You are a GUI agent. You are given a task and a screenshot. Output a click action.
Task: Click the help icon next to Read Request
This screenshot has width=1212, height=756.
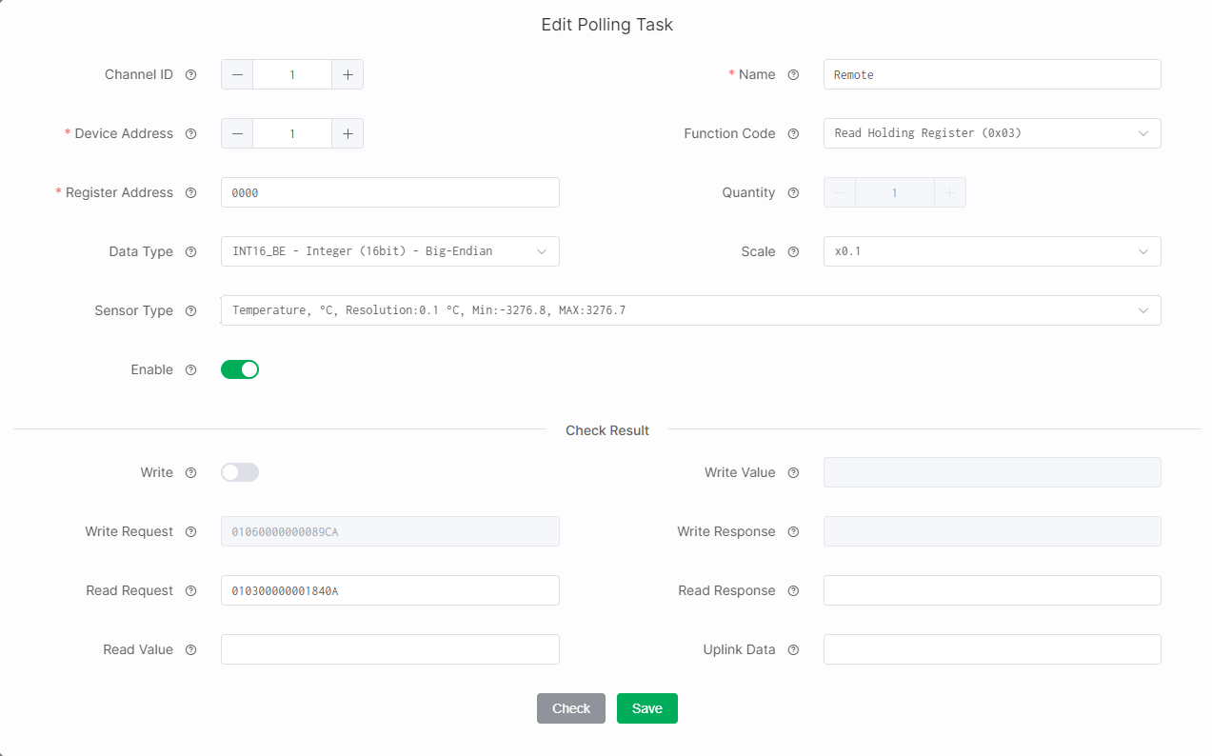click(191, 590)
